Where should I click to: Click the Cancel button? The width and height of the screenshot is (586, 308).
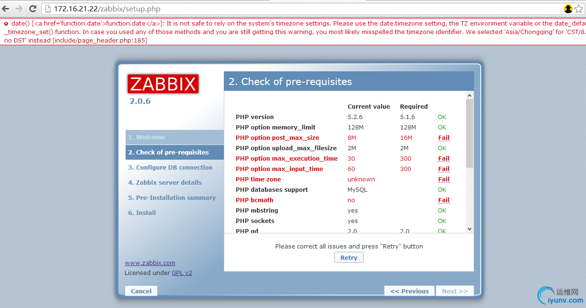tap(141, 291)
